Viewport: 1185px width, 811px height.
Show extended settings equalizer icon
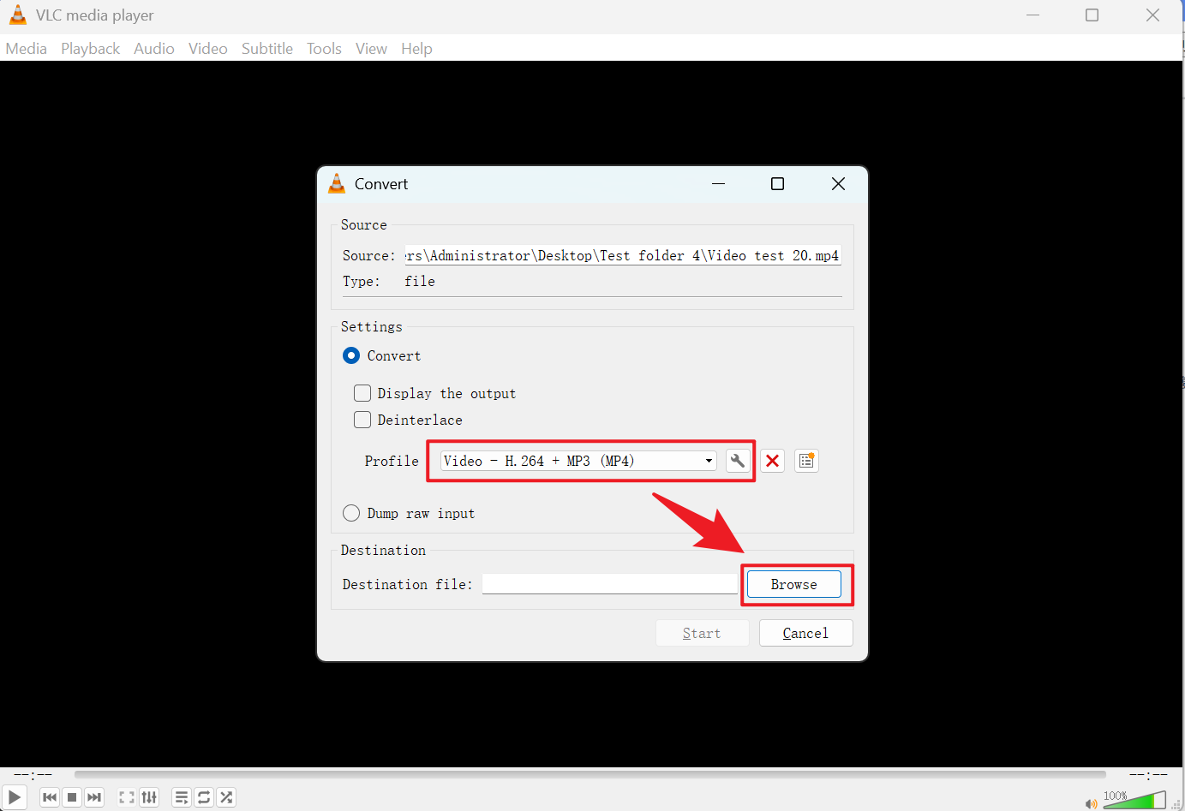(149, 797)
